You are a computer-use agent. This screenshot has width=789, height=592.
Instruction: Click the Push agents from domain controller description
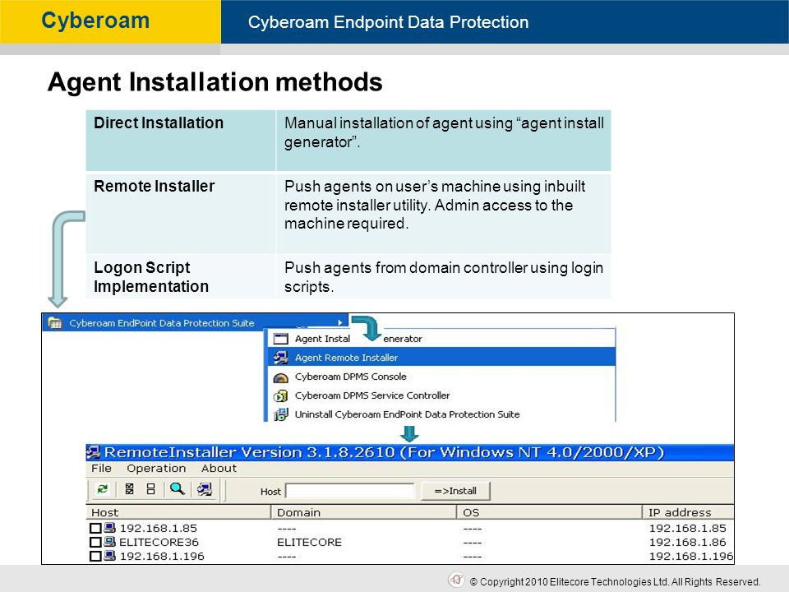point(443,277)
